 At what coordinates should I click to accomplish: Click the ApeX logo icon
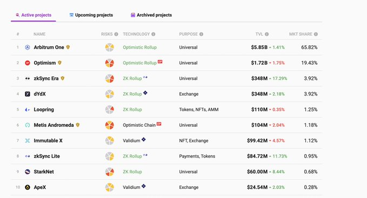28,187
